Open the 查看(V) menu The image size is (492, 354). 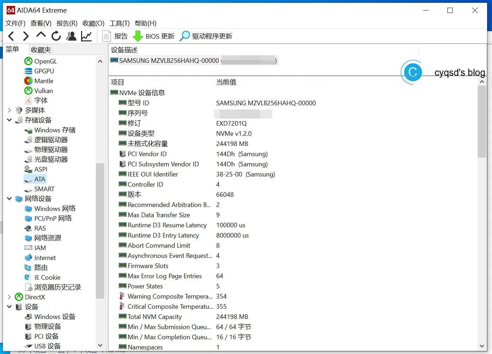coord(41,23)
